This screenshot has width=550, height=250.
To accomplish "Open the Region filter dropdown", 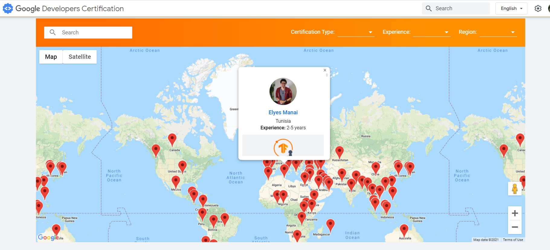I will click(x=498, y=32).
